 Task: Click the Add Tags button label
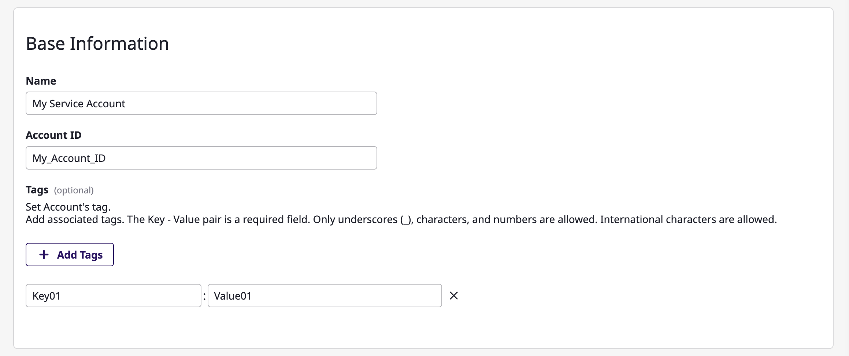pos(80,255)
